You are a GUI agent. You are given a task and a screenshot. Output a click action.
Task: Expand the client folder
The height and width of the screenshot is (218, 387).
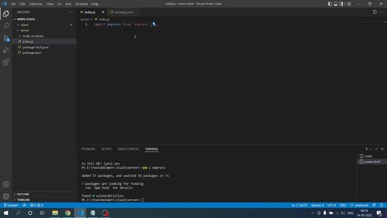[44, 25]
